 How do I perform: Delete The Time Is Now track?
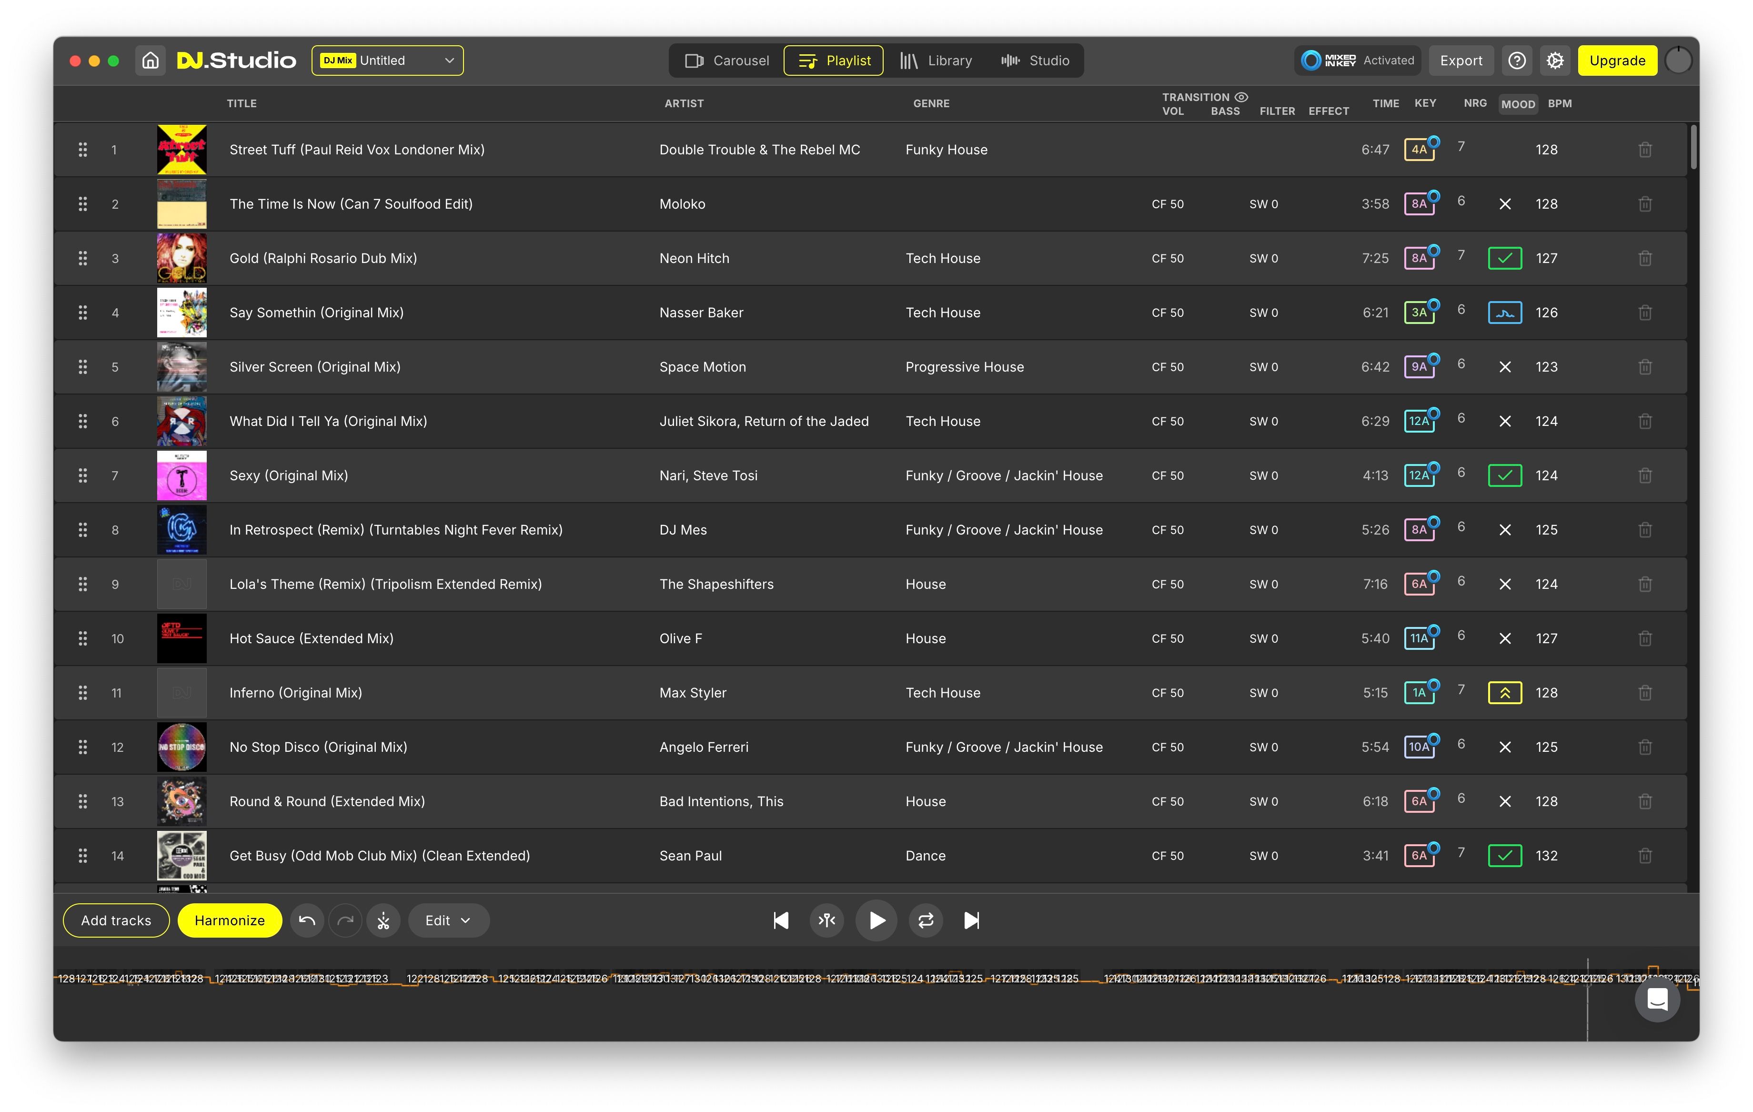(1645, 204)
